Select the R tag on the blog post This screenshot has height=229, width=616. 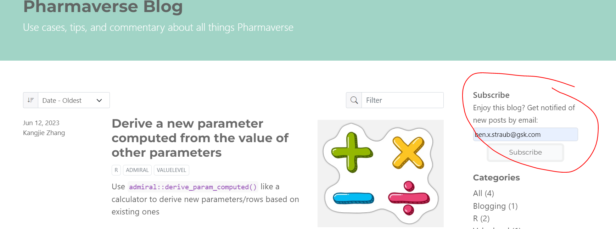(x=116, y=170)
